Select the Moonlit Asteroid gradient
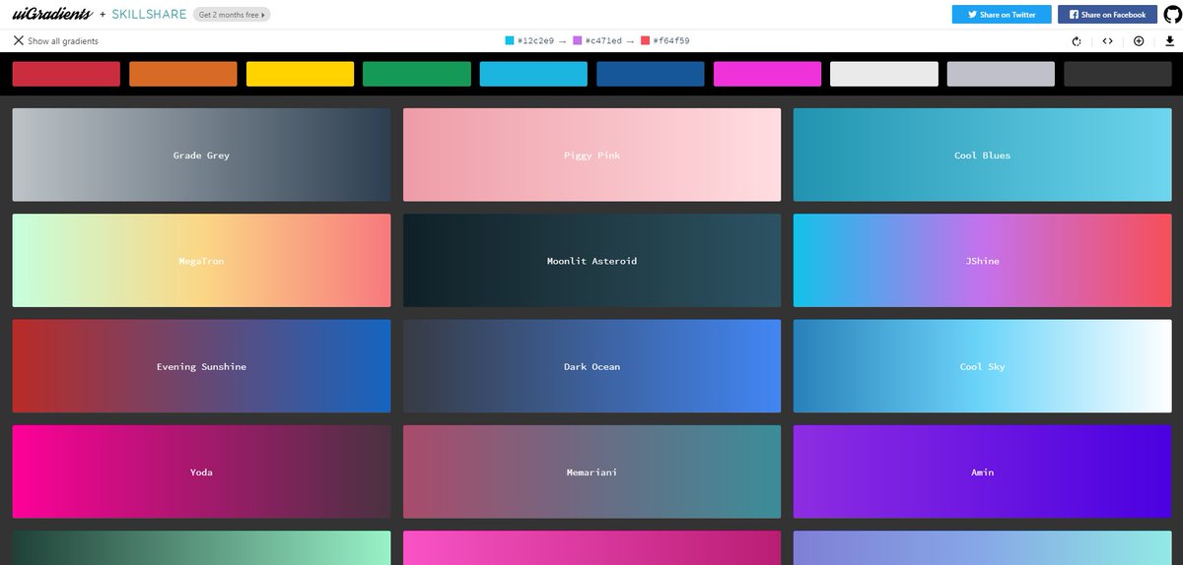The height and width of the screenshot is (565, 1183). click(x=591, y=261)
